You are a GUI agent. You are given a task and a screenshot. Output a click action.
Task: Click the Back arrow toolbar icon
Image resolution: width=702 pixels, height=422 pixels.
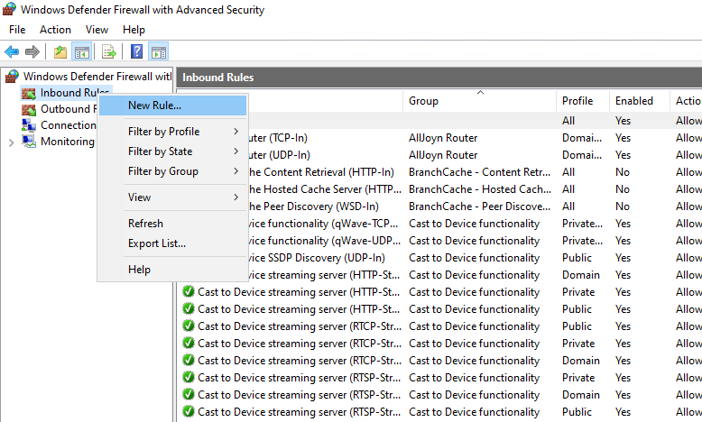click(x=12, y=52)
